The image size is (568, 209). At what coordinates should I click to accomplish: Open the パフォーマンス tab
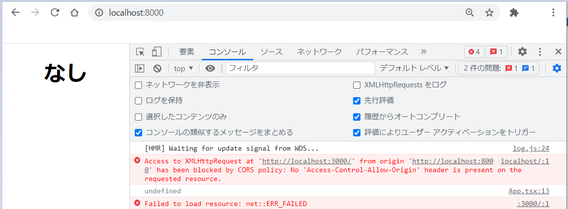pyautogui.click(x=382, y=52)
